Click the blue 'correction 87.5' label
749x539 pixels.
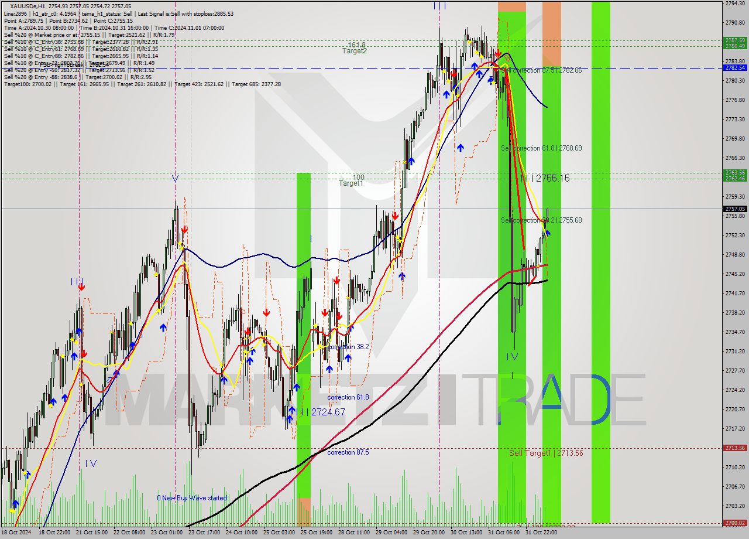click(348, 452)
